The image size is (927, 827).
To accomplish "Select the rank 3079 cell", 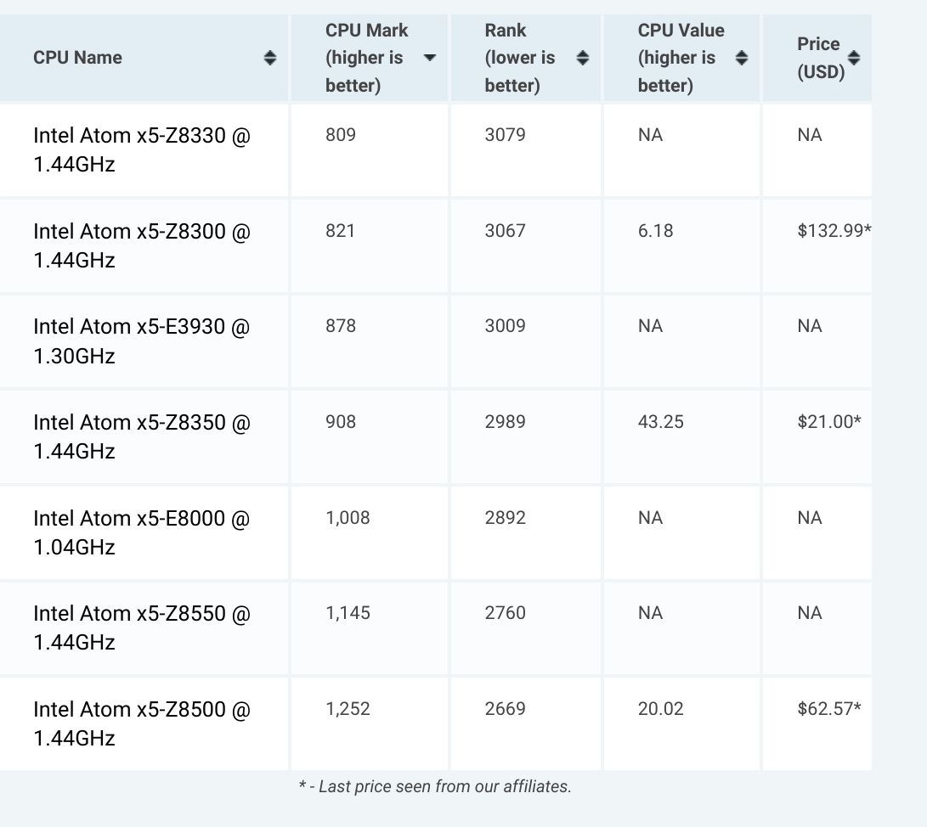I will tap(505, 135).
